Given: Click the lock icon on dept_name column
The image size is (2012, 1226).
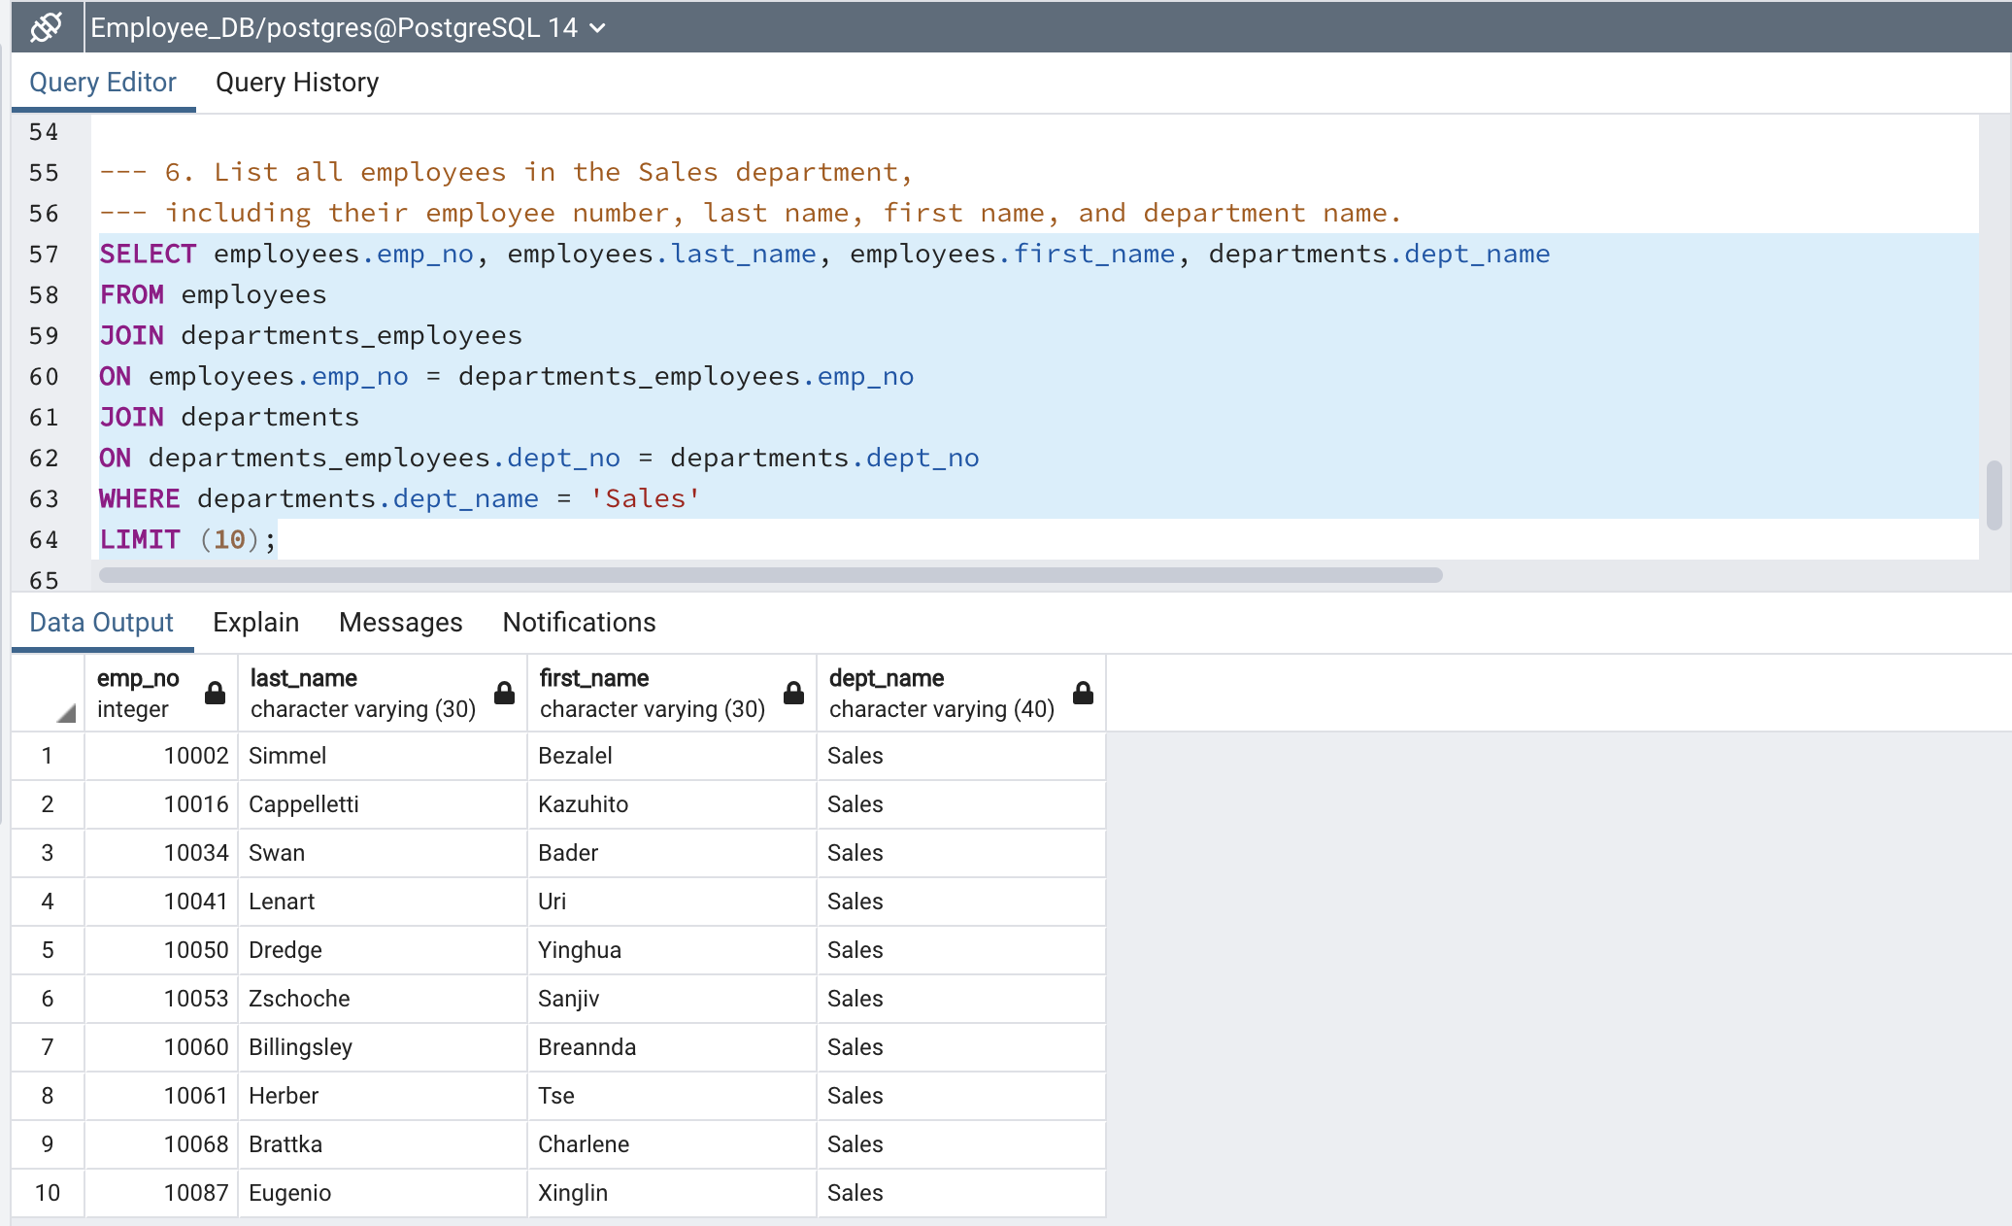Looking at the screenshot, I should [1083, 692].
